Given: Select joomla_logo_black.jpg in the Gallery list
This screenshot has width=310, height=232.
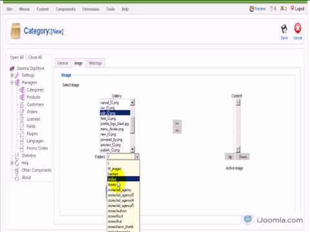Looking at the screenshot, I should [x=115, y=124].
